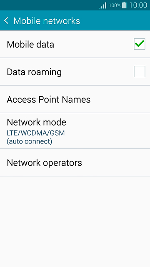Tap the LTE/WCDMA/GSM mode value
Image resolution: width=150 pixels, height=267 pixels.
click(36, 133)
